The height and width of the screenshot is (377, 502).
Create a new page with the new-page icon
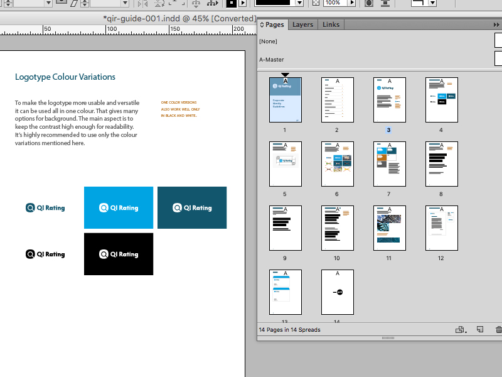pyautogui.click(x=480, y=330)
